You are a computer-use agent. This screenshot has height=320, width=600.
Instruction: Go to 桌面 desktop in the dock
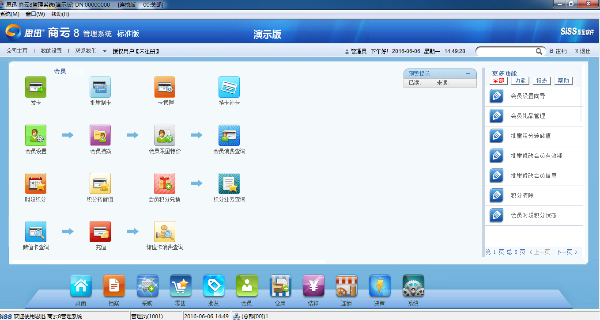click(x=81, y=286)
